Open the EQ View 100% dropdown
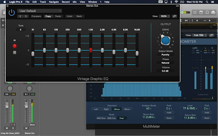This screenshot has width=218, height=136. [164, 16]
